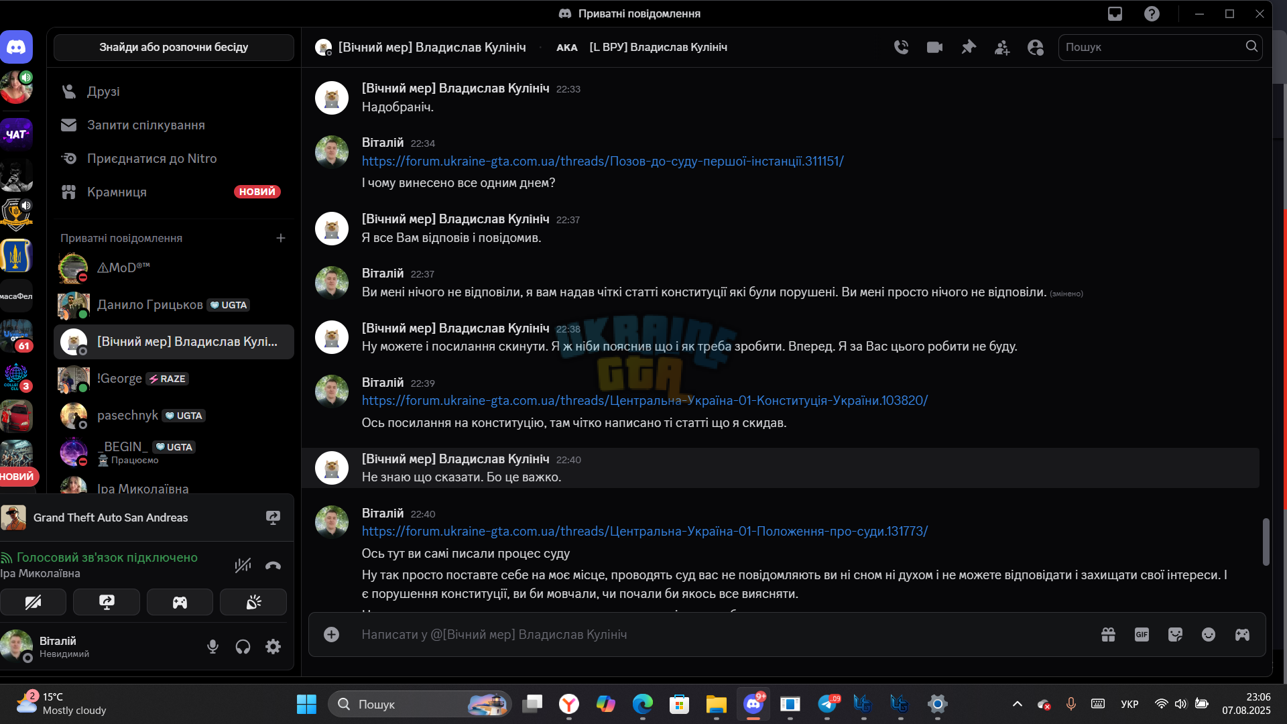
Task: Switch the УКР keyboard language
Action: 1129,704
